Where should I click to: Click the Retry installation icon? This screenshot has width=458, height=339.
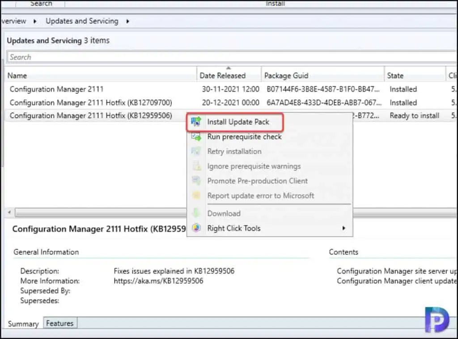click(x=196, y=151)
